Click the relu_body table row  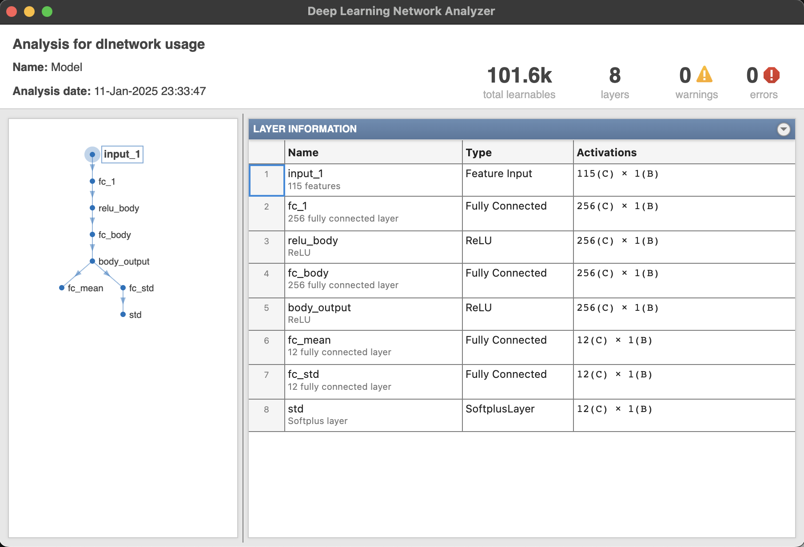pyautogui.click(x=373, y=246)
